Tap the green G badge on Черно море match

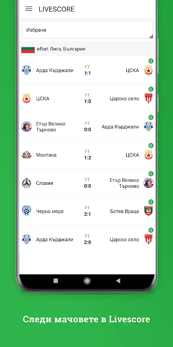tap(151, 202)
